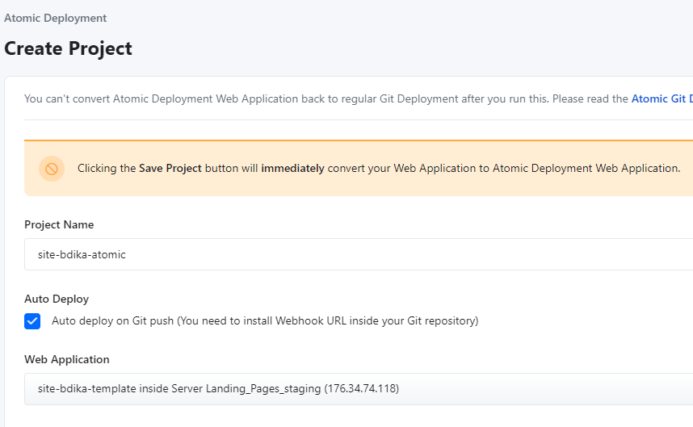
Task: Click the orange prohibition warning icon
Action: [51, 169]
